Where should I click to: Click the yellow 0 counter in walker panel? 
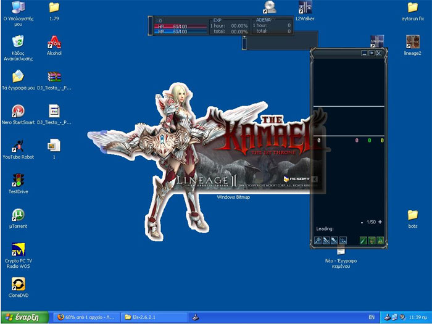tap(382, 141)
